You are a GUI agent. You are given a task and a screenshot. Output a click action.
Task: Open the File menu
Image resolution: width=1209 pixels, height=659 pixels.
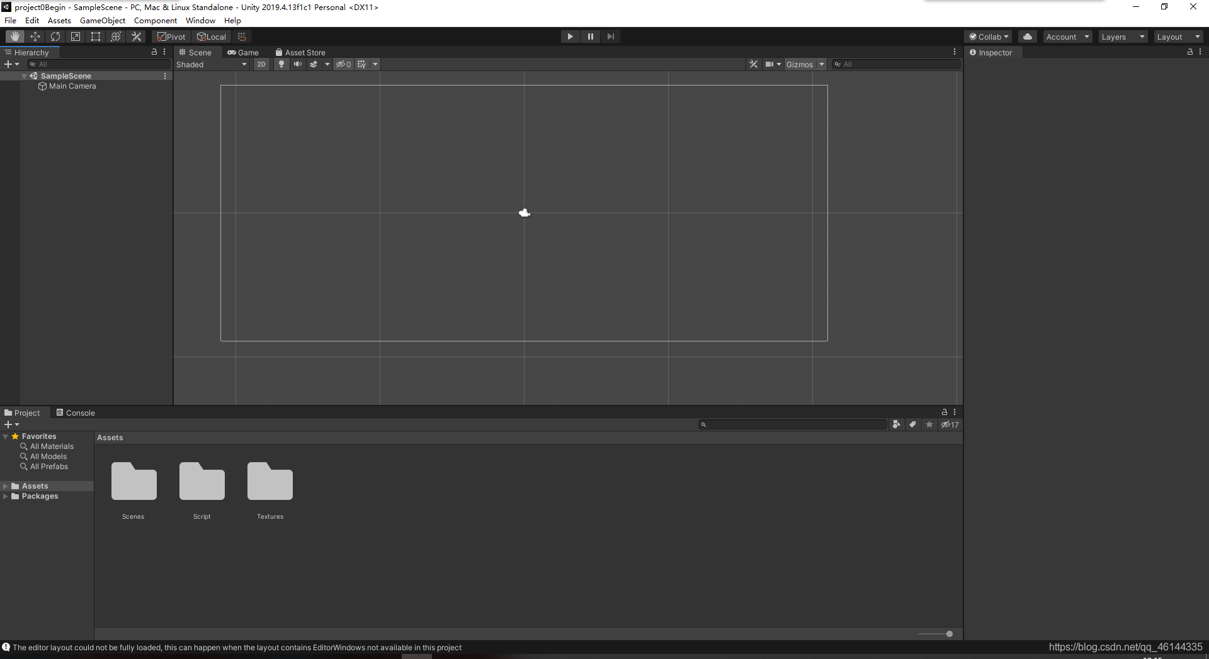click(11, 21)
